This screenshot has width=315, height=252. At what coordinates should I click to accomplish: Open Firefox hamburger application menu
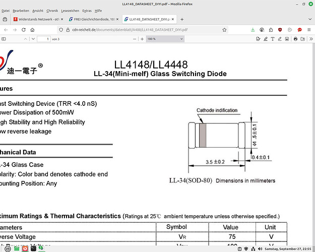tap(308, 29)
